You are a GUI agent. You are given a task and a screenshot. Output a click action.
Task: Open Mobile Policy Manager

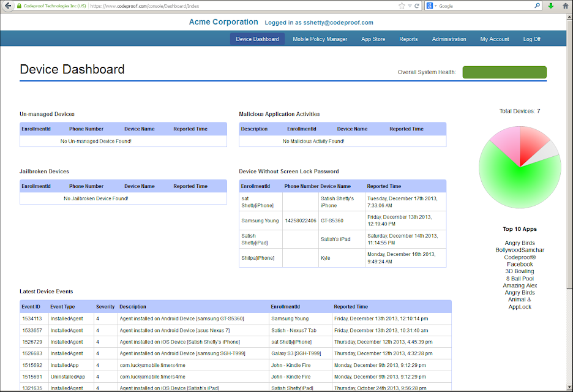click(320, 39)
